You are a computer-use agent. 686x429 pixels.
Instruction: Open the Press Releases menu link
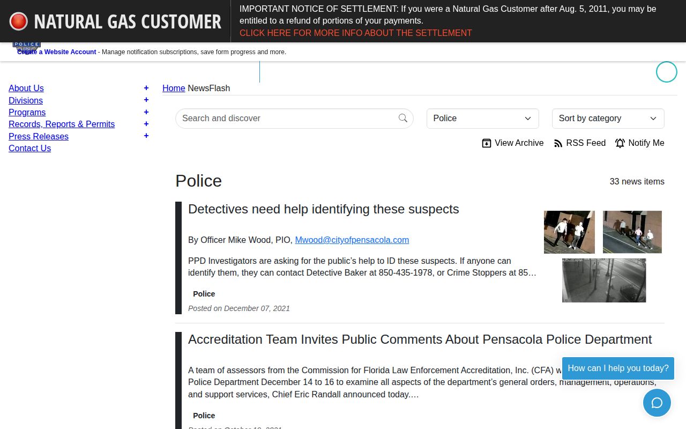39,136
